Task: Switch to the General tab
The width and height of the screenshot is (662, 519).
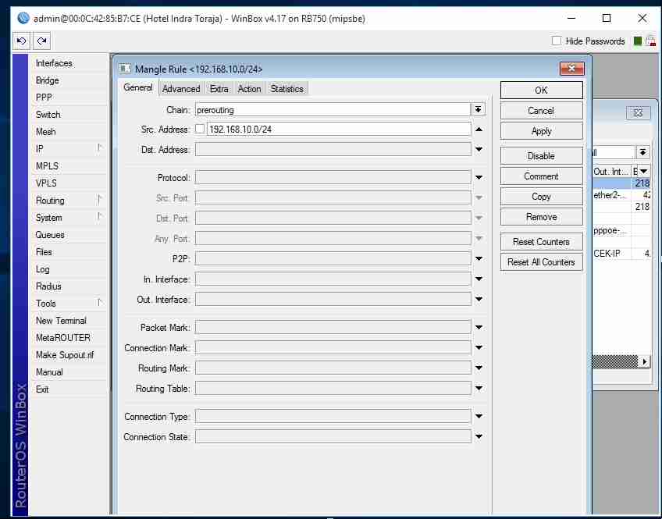Action: [x=138, y=87]
